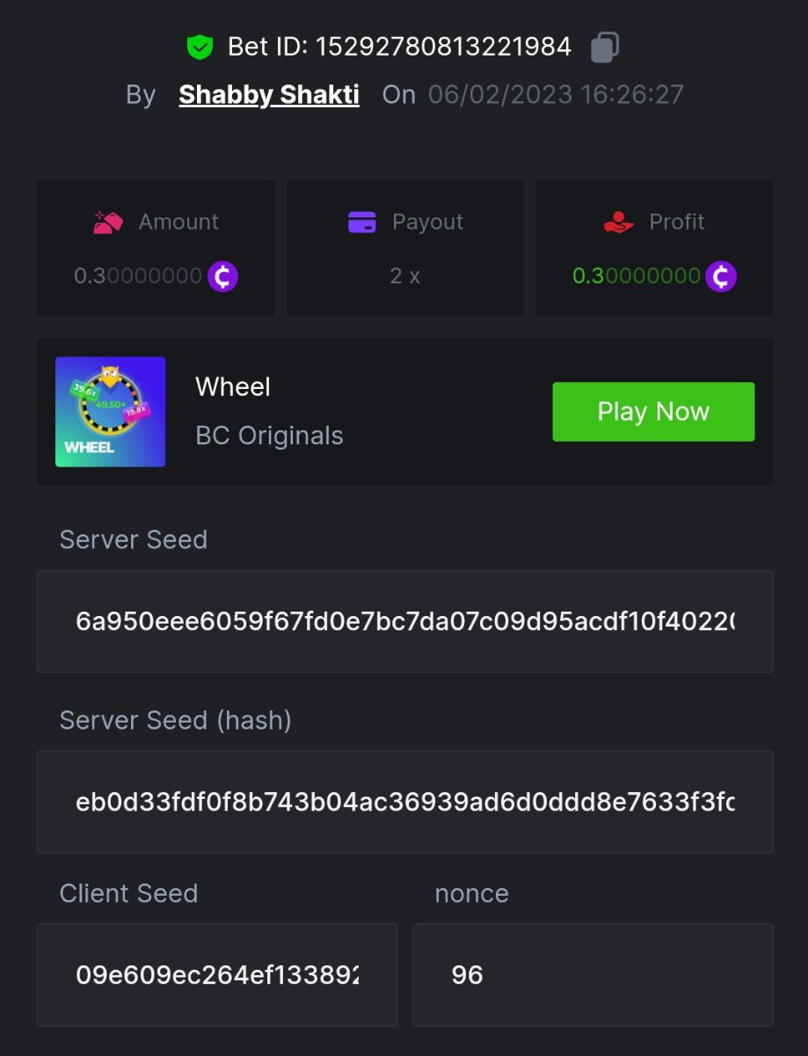808x1056 pixels.
Task: Click the Bet ID number text
Action: (x=443, y=47)
